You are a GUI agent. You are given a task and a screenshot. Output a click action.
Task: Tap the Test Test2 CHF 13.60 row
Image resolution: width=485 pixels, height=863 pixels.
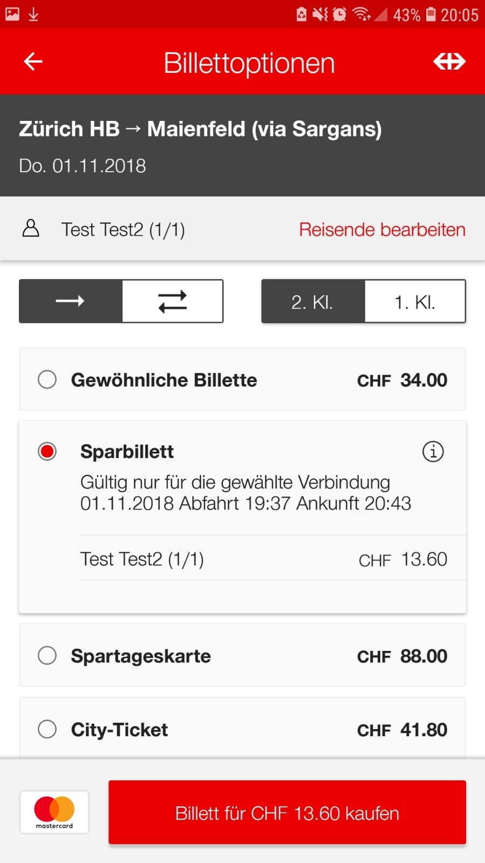click(263, 559)
